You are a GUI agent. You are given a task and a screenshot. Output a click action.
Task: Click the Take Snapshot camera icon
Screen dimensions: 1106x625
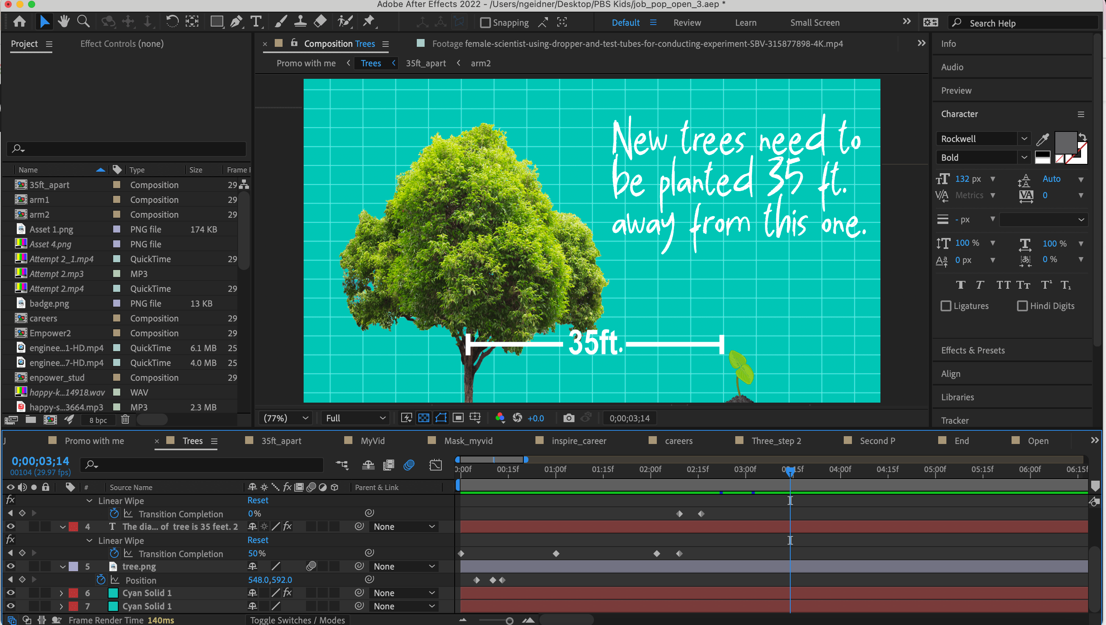(569, 418)
